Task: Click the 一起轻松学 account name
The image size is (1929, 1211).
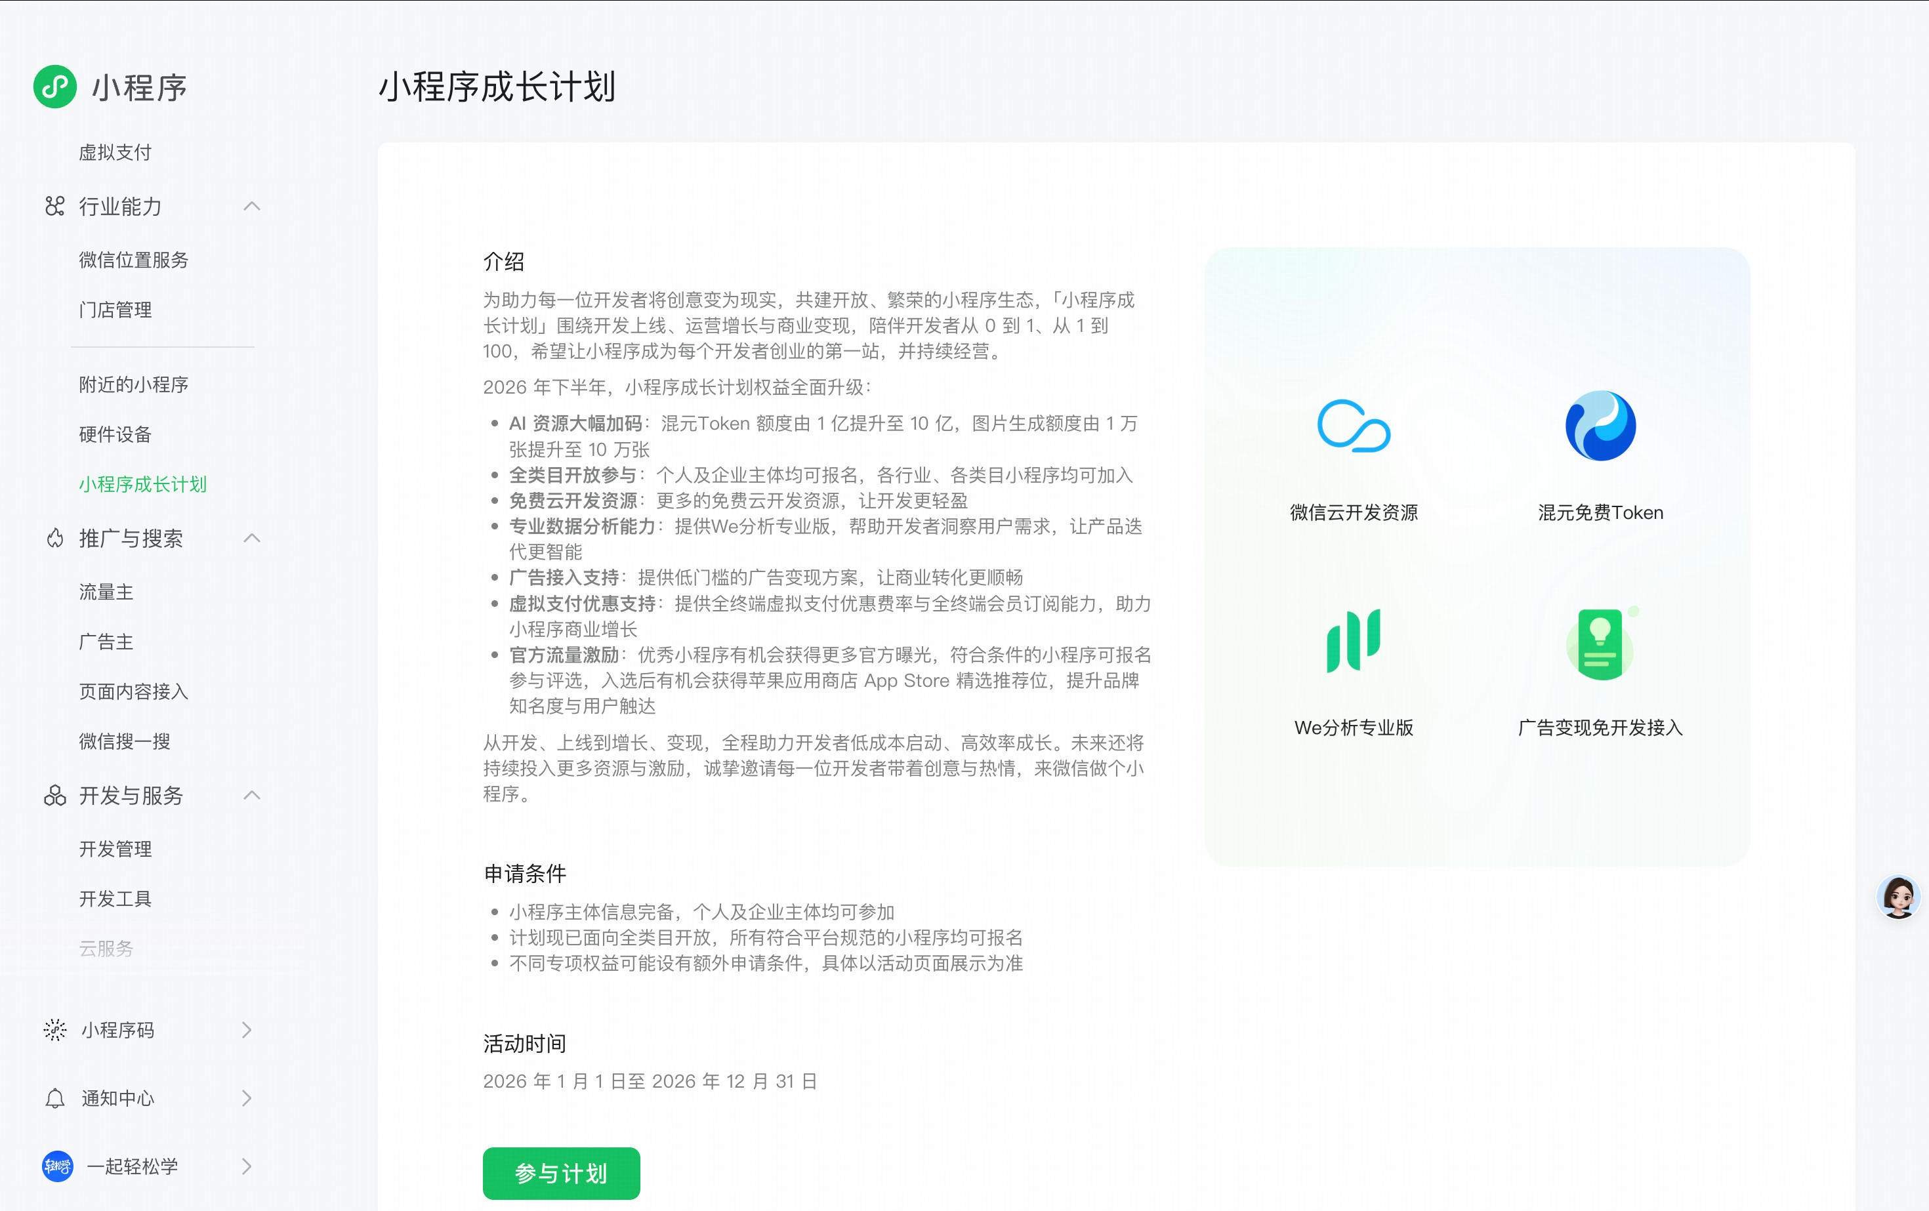Action: pos(132,1166)
